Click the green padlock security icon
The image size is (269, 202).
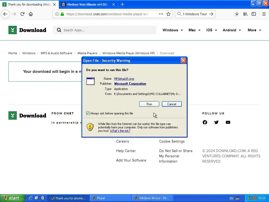click(62, 14)
